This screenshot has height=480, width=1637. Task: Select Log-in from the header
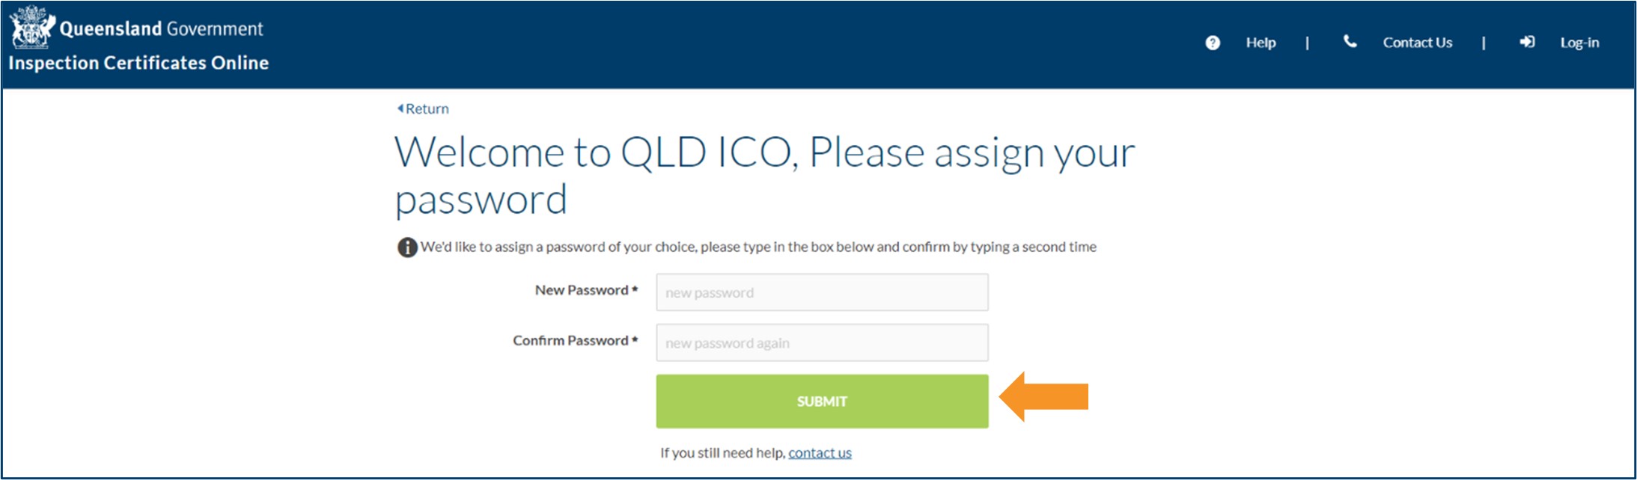(1579, 43)
